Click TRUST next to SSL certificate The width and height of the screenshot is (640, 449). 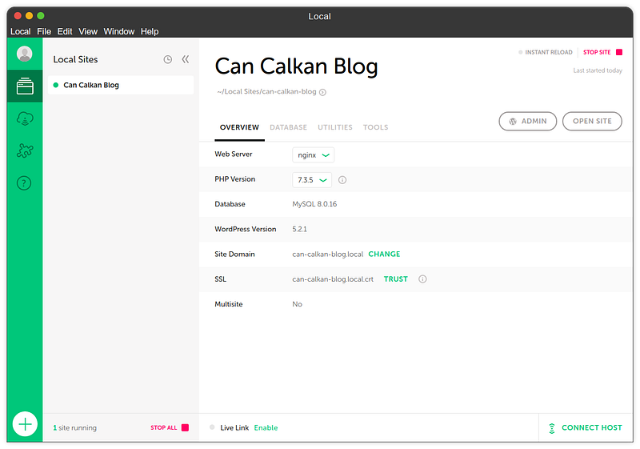(395, 279)
